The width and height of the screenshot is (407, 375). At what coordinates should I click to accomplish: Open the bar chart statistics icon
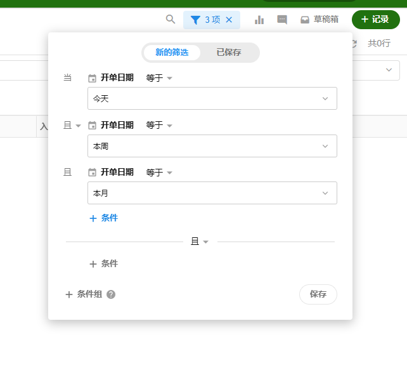tap(259, 20)
